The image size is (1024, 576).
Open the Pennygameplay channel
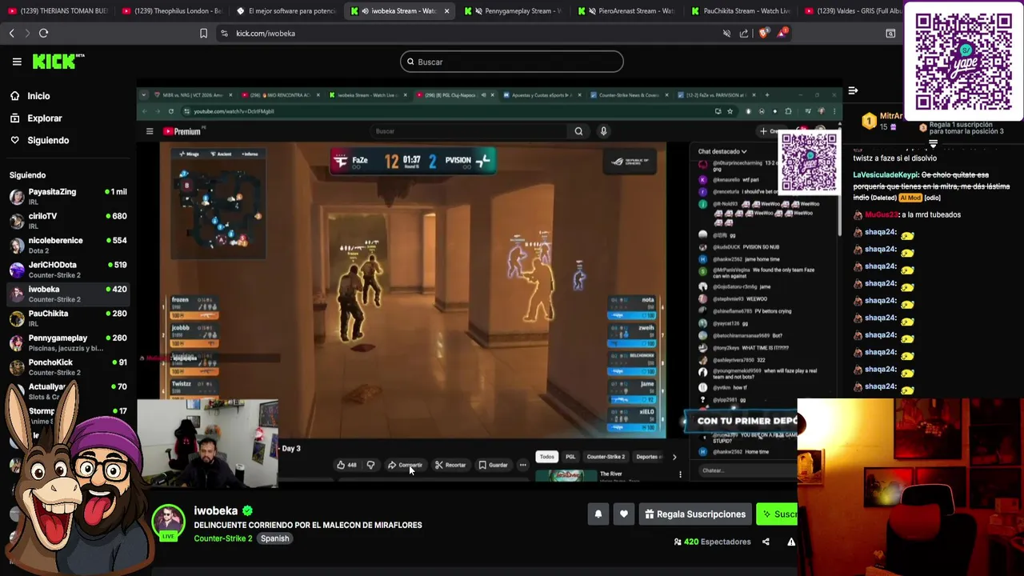tap(68, 342)
